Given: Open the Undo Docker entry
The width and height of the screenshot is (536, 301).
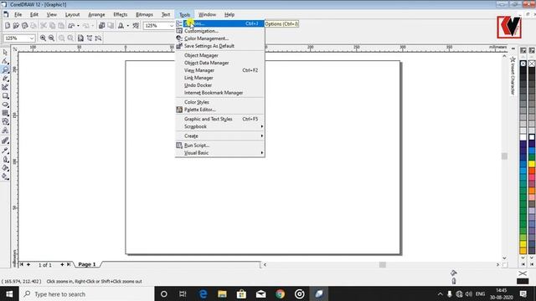Looking at the screenshot, I should coord(220,85).
